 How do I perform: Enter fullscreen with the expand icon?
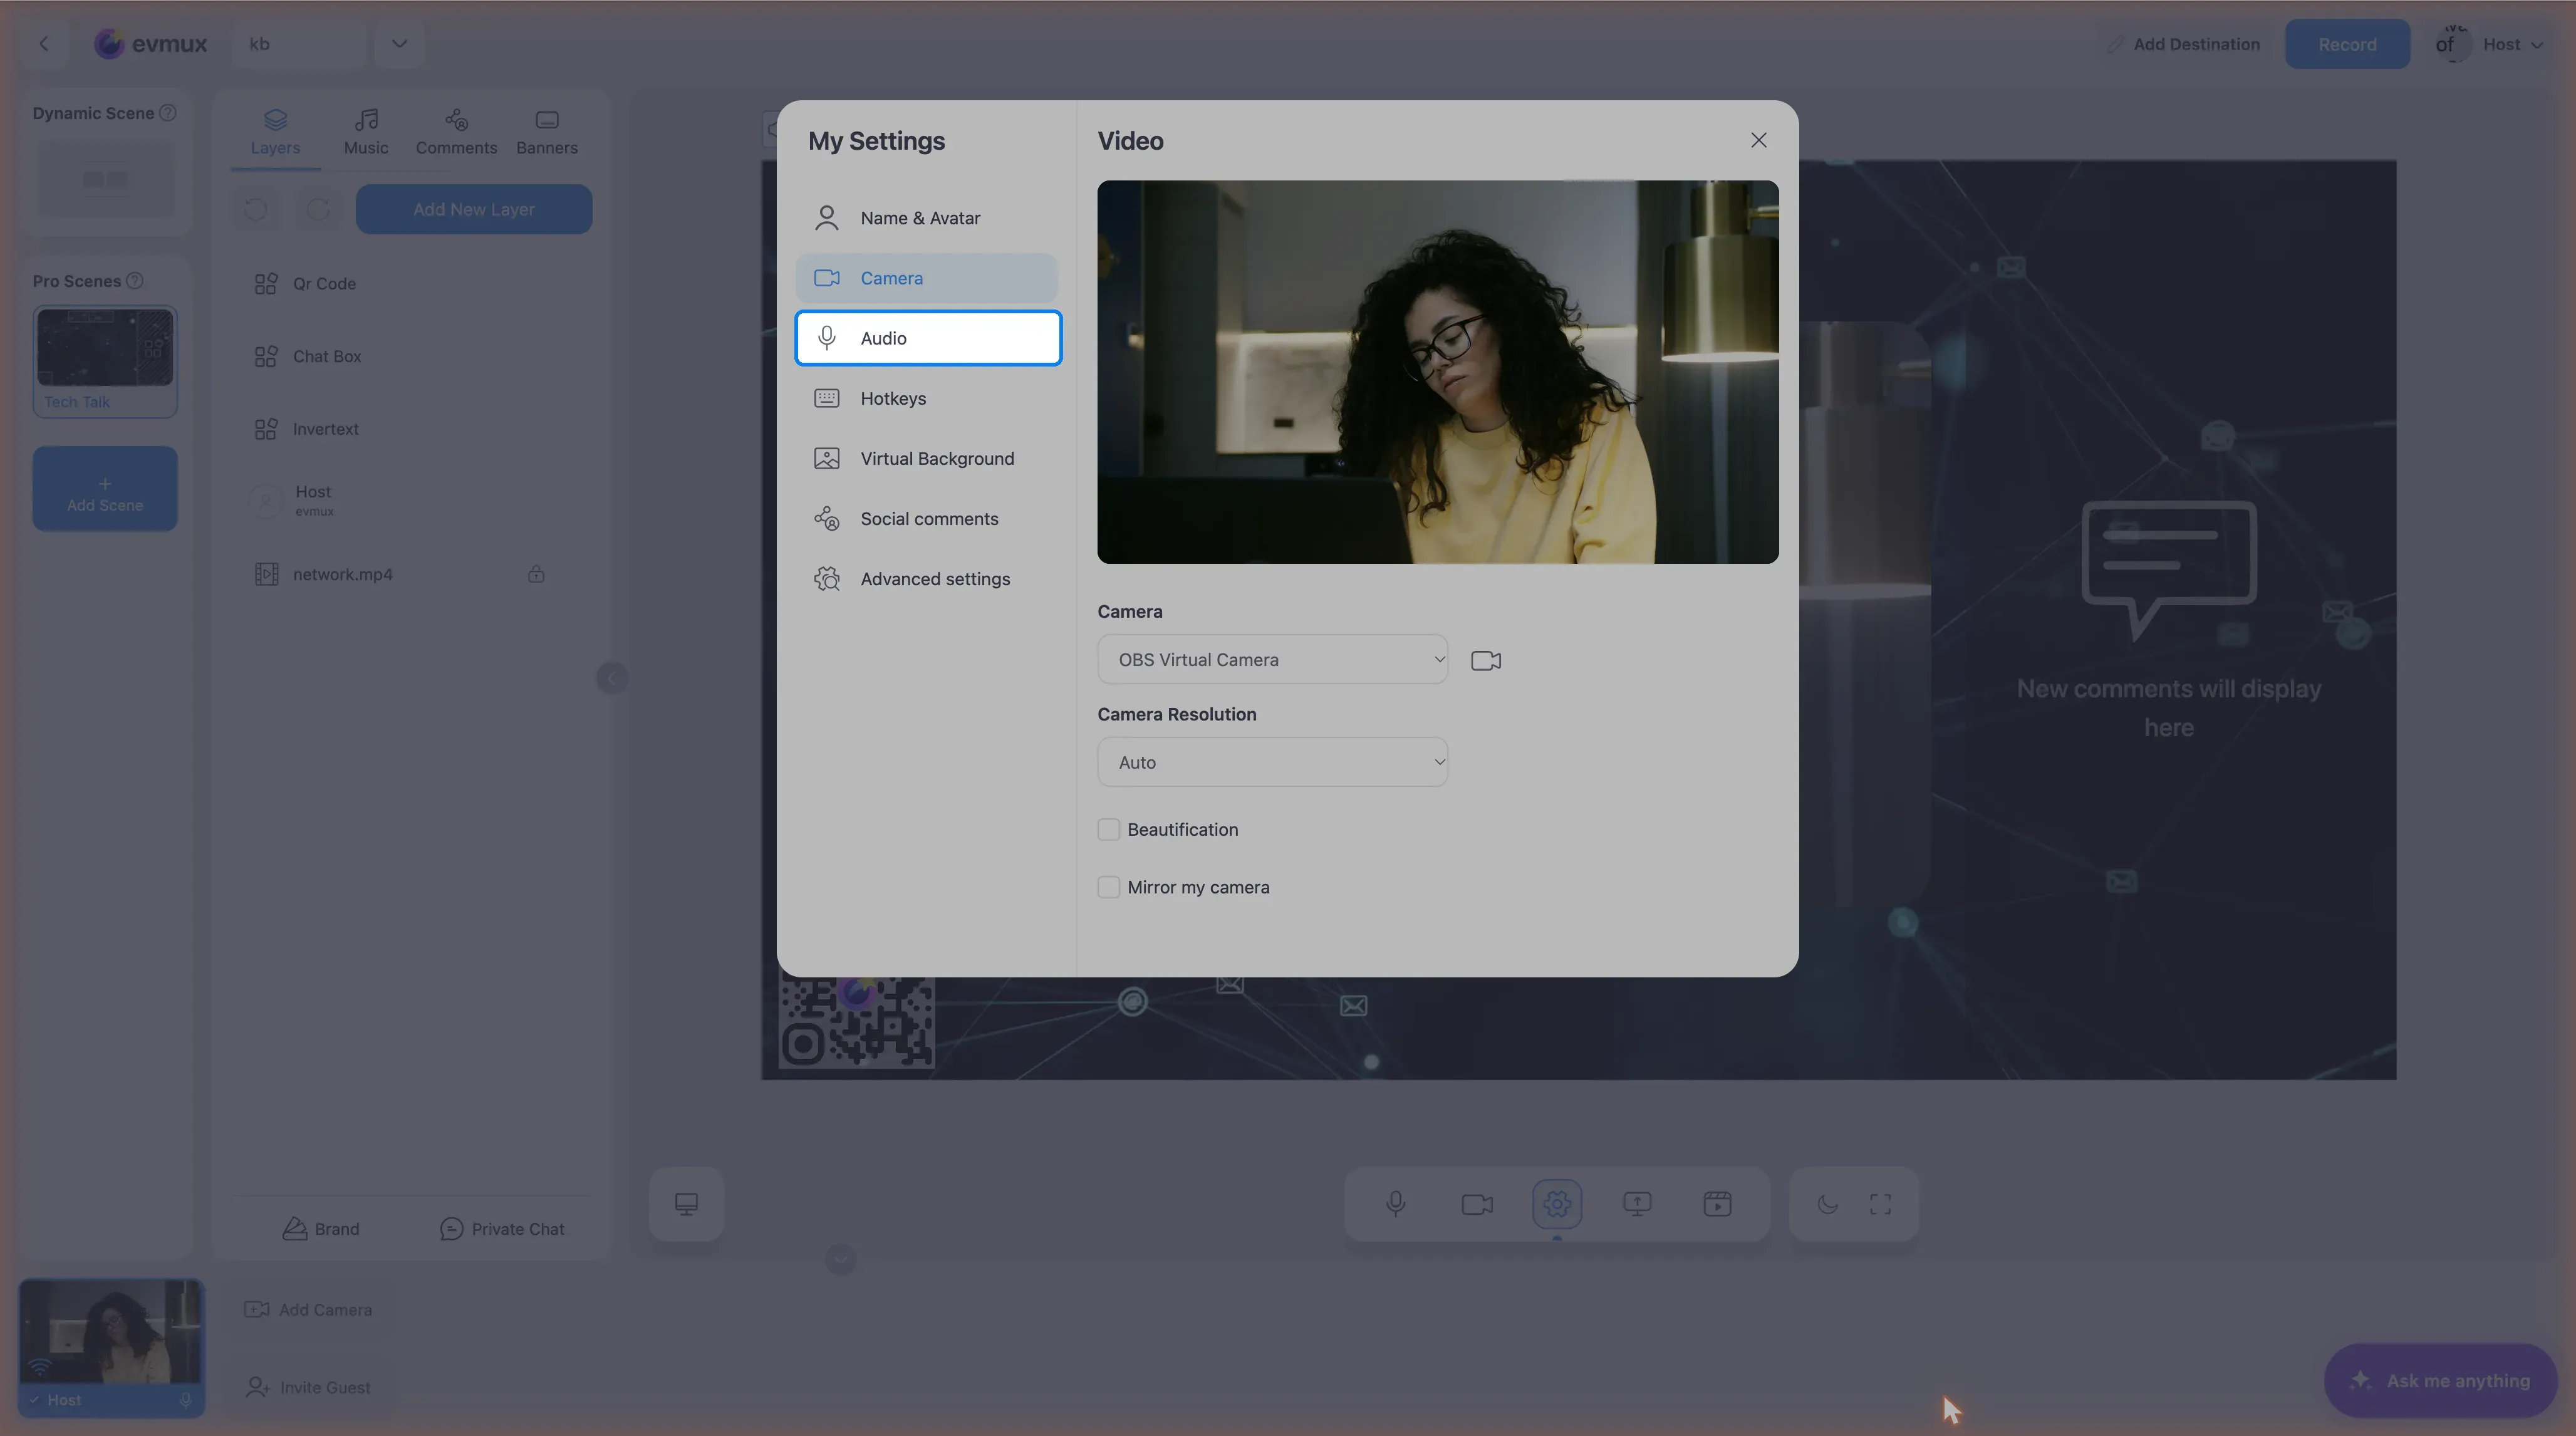pyautogui.click(x=1880, y=1204)
